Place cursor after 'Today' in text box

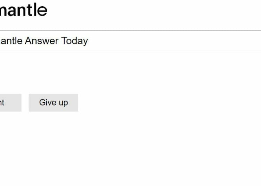[88, 41]
